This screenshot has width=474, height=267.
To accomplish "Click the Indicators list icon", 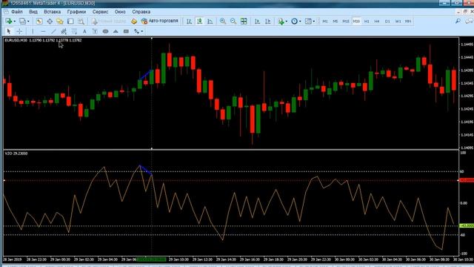I will point(281,22).
